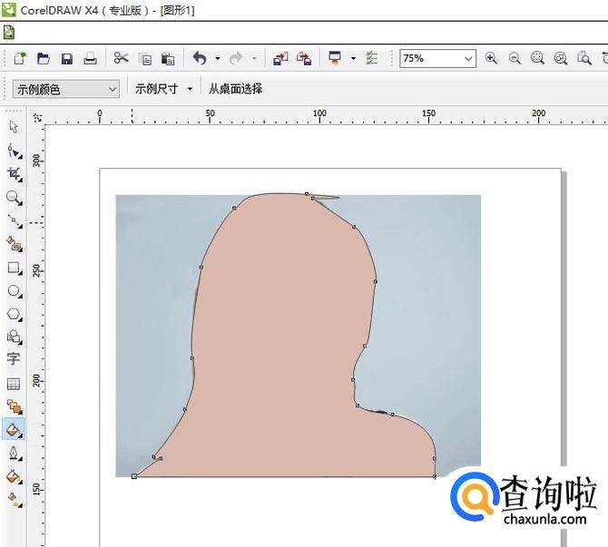Image resolution: width=608 pixels, height=547 pixels.
Task: Click the Export icon
Action: [x=304, y=59]
